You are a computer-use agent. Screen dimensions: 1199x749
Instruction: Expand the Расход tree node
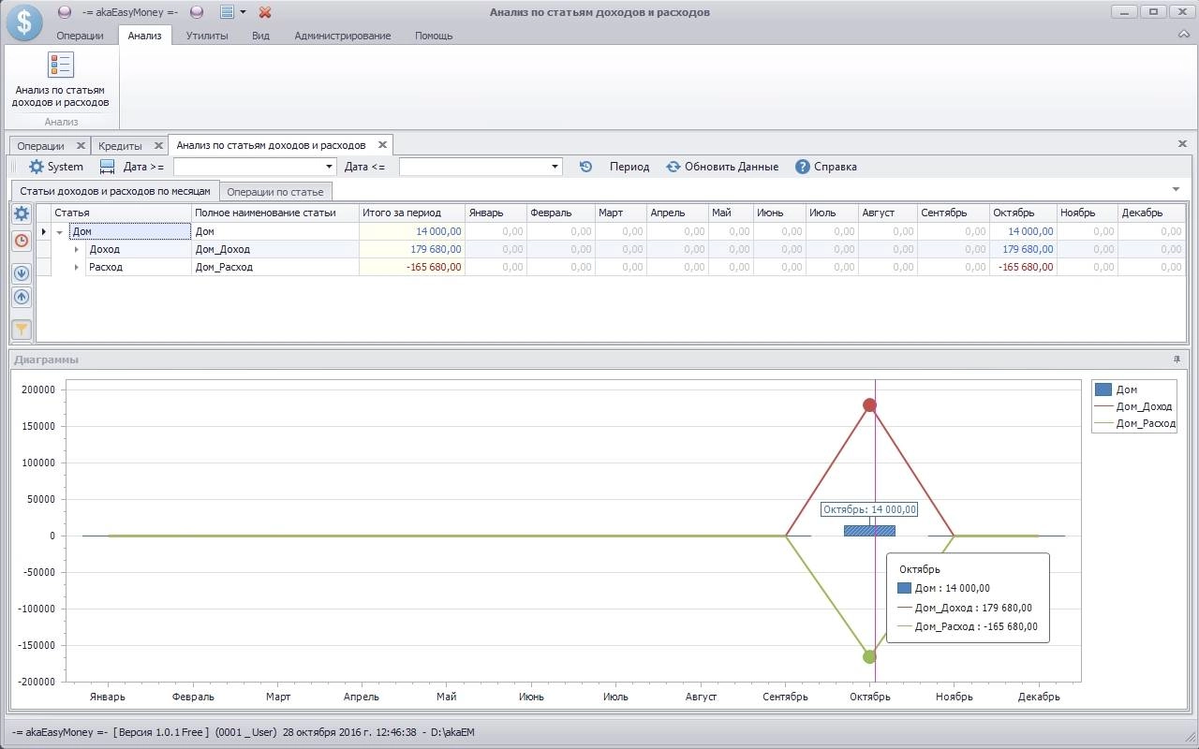[77, 268]
